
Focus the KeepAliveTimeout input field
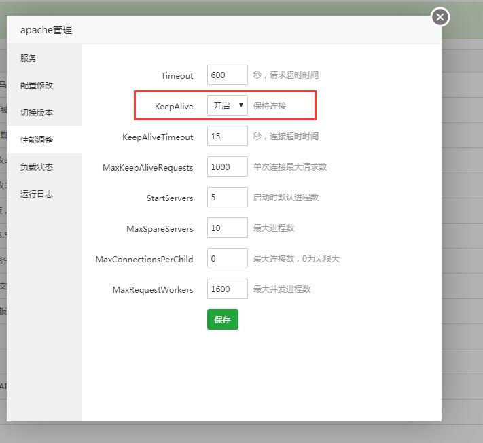tap(228, 136)
